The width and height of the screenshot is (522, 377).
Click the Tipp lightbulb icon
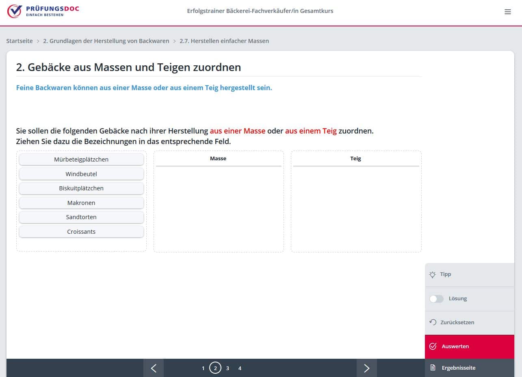click(x=433, y=274)
